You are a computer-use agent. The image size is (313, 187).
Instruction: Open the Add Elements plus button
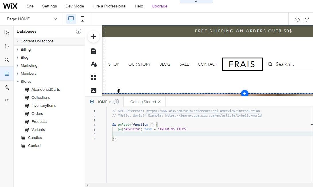[x=93, y=37]
